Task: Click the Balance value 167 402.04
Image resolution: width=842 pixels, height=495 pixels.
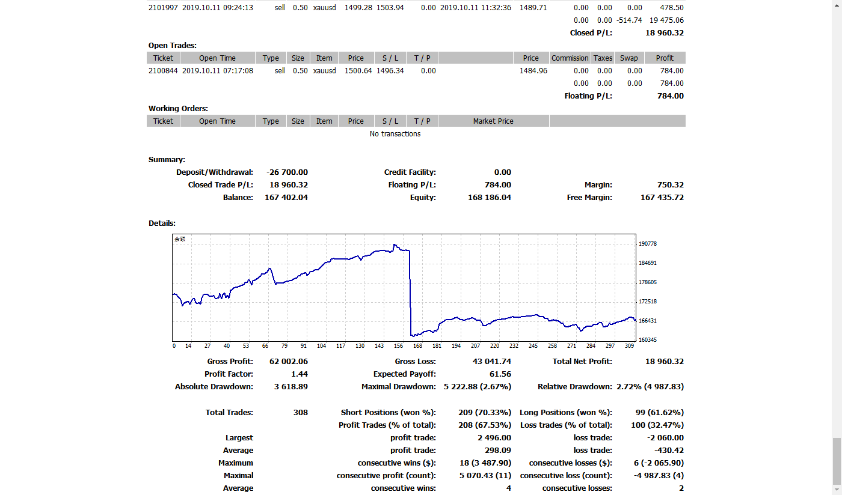Action: 286,198
